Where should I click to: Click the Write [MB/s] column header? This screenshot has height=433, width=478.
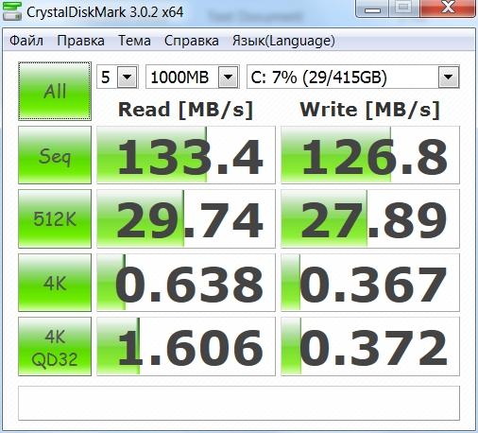tap(369, 110)
